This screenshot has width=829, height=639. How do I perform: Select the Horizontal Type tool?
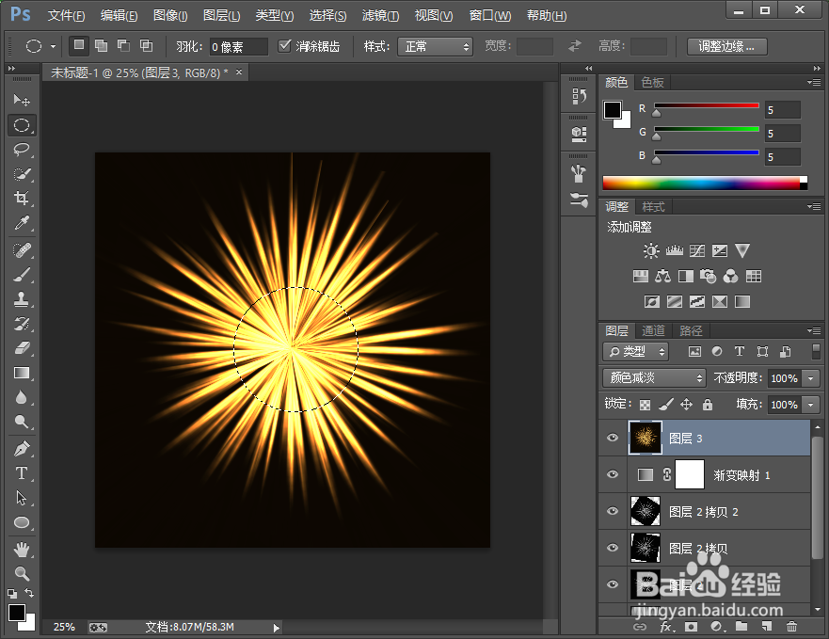coord(21,473)
